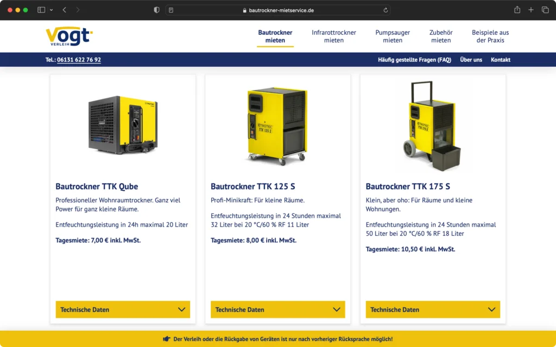Viewport: 556px width, 347px height.
Task: Expand Technische Daten for TTK 125 S
Action: (x=277, y=310)
